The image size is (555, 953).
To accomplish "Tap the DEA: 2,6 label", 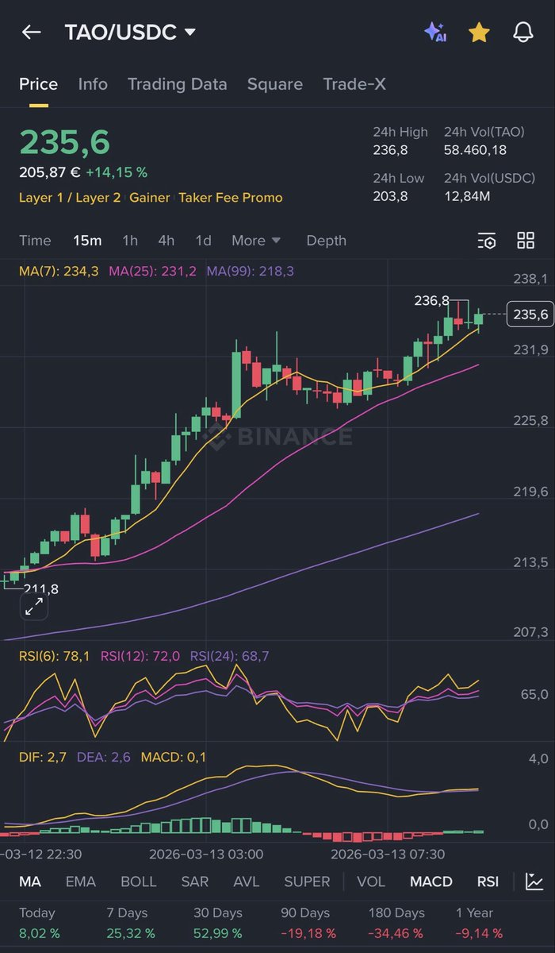I will [x=104, y=758].
